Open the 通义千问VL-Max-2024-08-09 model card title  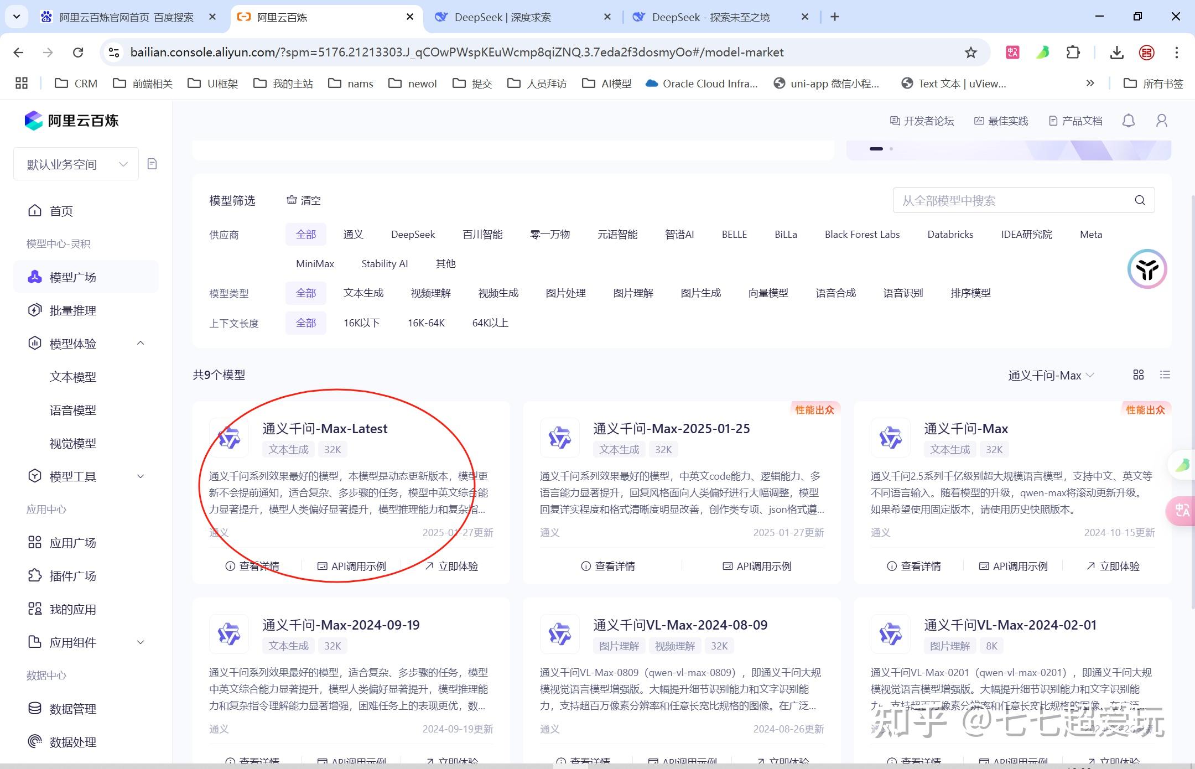click(680, 625)
